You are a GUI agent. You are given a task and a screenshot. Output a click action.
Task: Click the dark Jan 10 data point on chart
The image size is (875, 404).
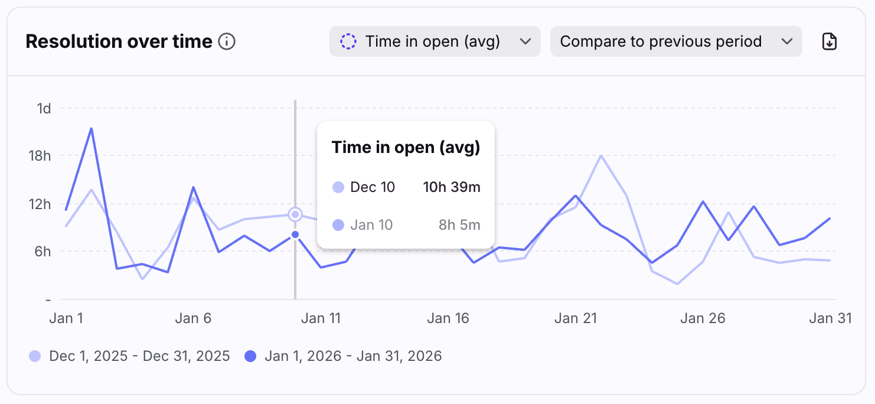pos(295,235)
